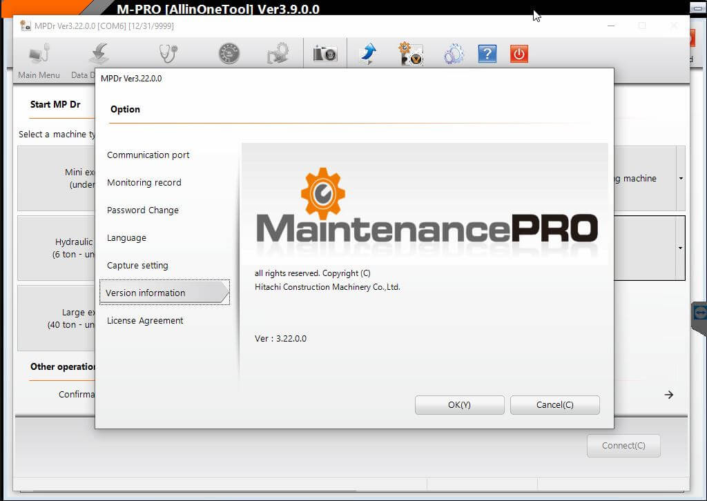Select Communication port in option list

click(x=148, y=155)
